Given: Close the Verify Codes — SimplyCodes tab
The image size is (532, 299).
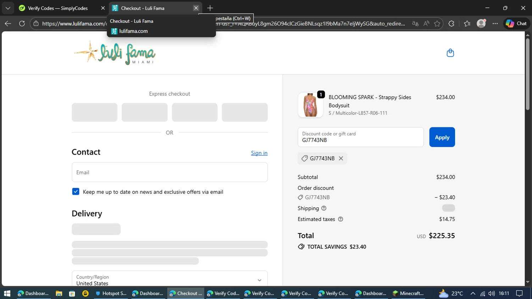Looking at the screenshot, I should click(x=103, y=8).
